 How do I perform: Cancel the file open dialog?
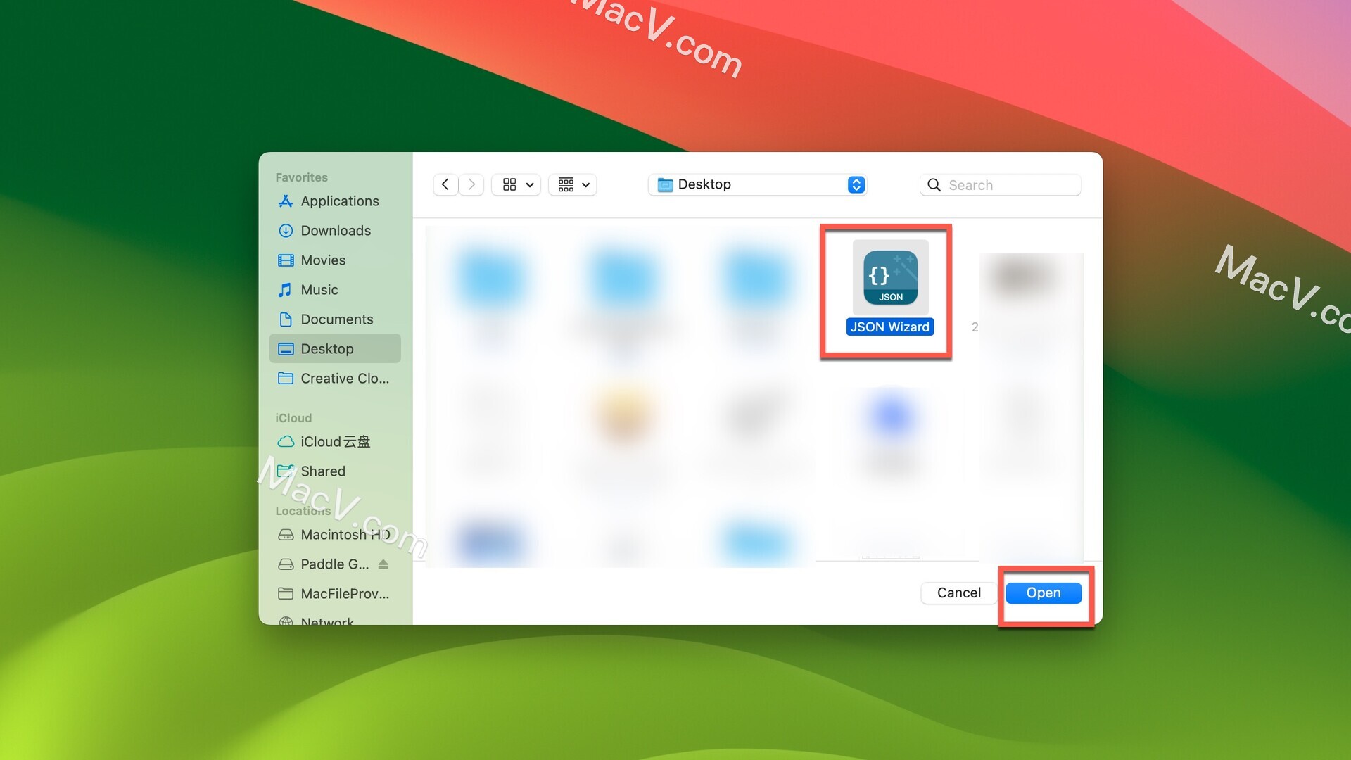coord(958,592)
